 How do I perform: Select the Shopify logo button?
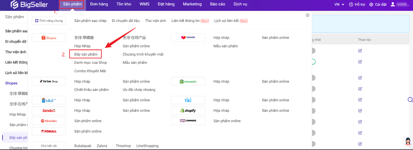point(188,110)
